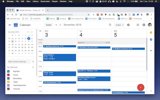Collapse the My calendars section
Image resolution: width=160 pixels, height=100 pixels.
[33, 67]
